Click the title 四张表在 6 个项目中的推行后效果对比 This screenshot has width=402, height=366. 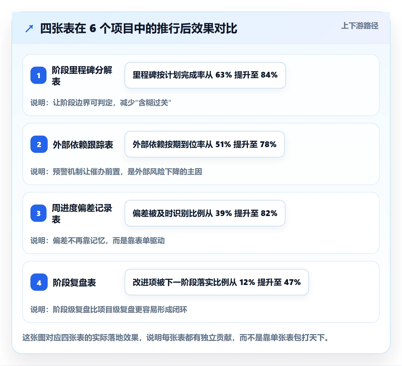(x=139, y=28)
